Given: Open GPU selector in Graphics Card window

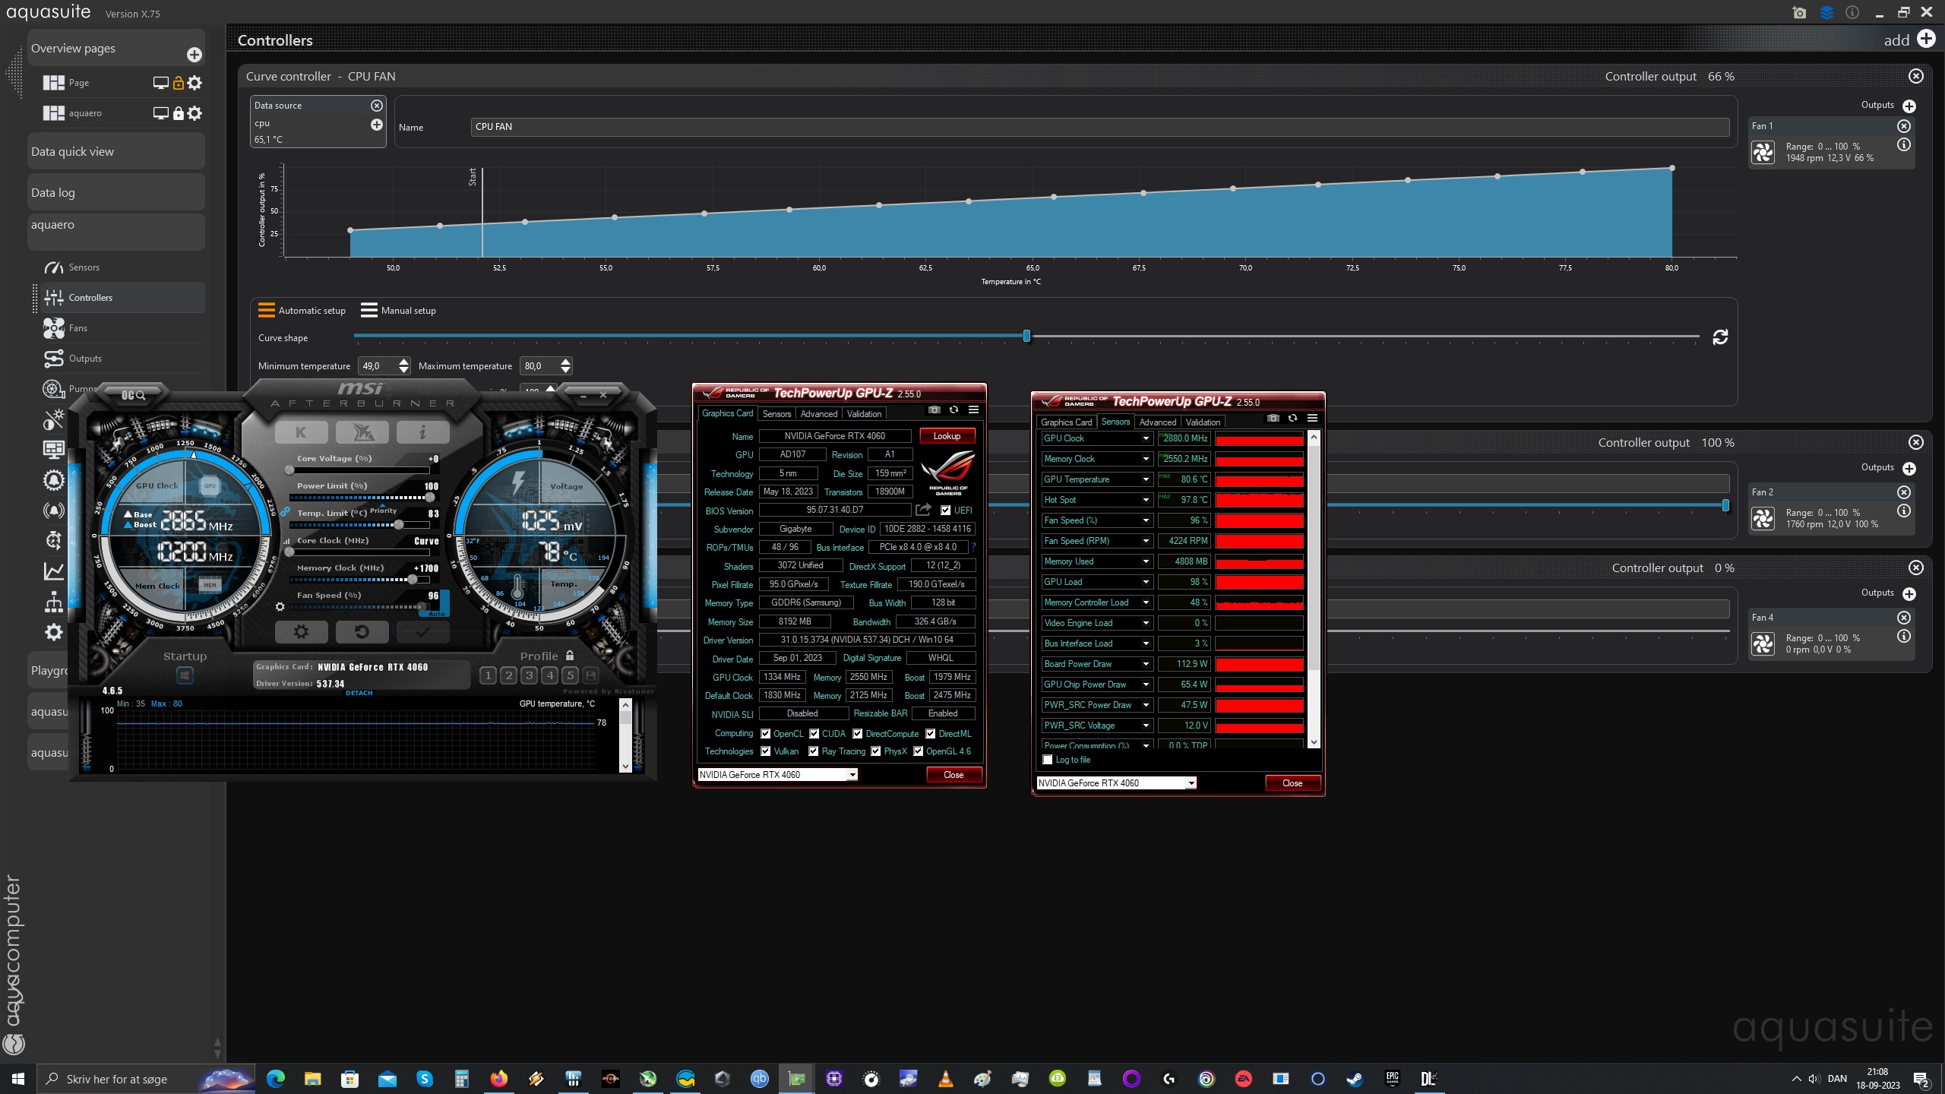Looking at the screenshot, I should coord(777,775).
